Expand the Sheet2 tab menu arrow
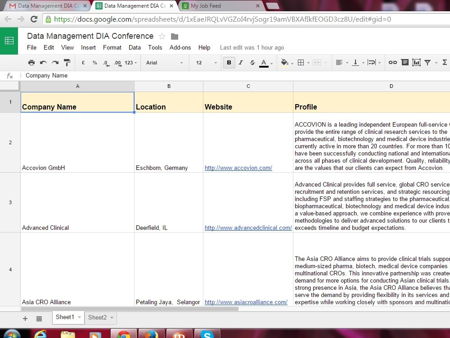The width and height of the screenshot is (450, 338). click(112, 318)
